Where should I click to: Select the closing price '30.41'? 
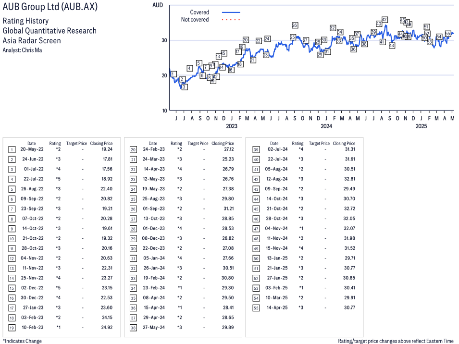click(349, 288)
